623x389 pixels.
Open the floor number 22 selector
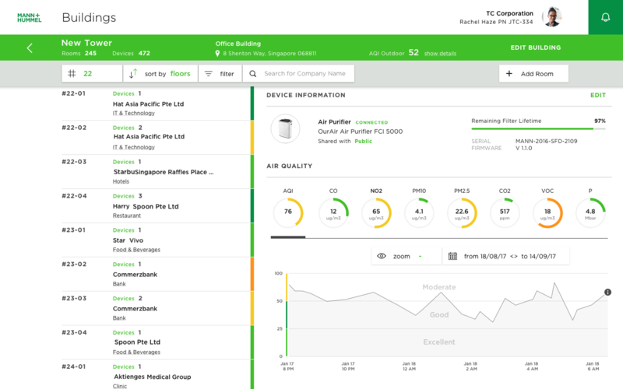[92, 73]
